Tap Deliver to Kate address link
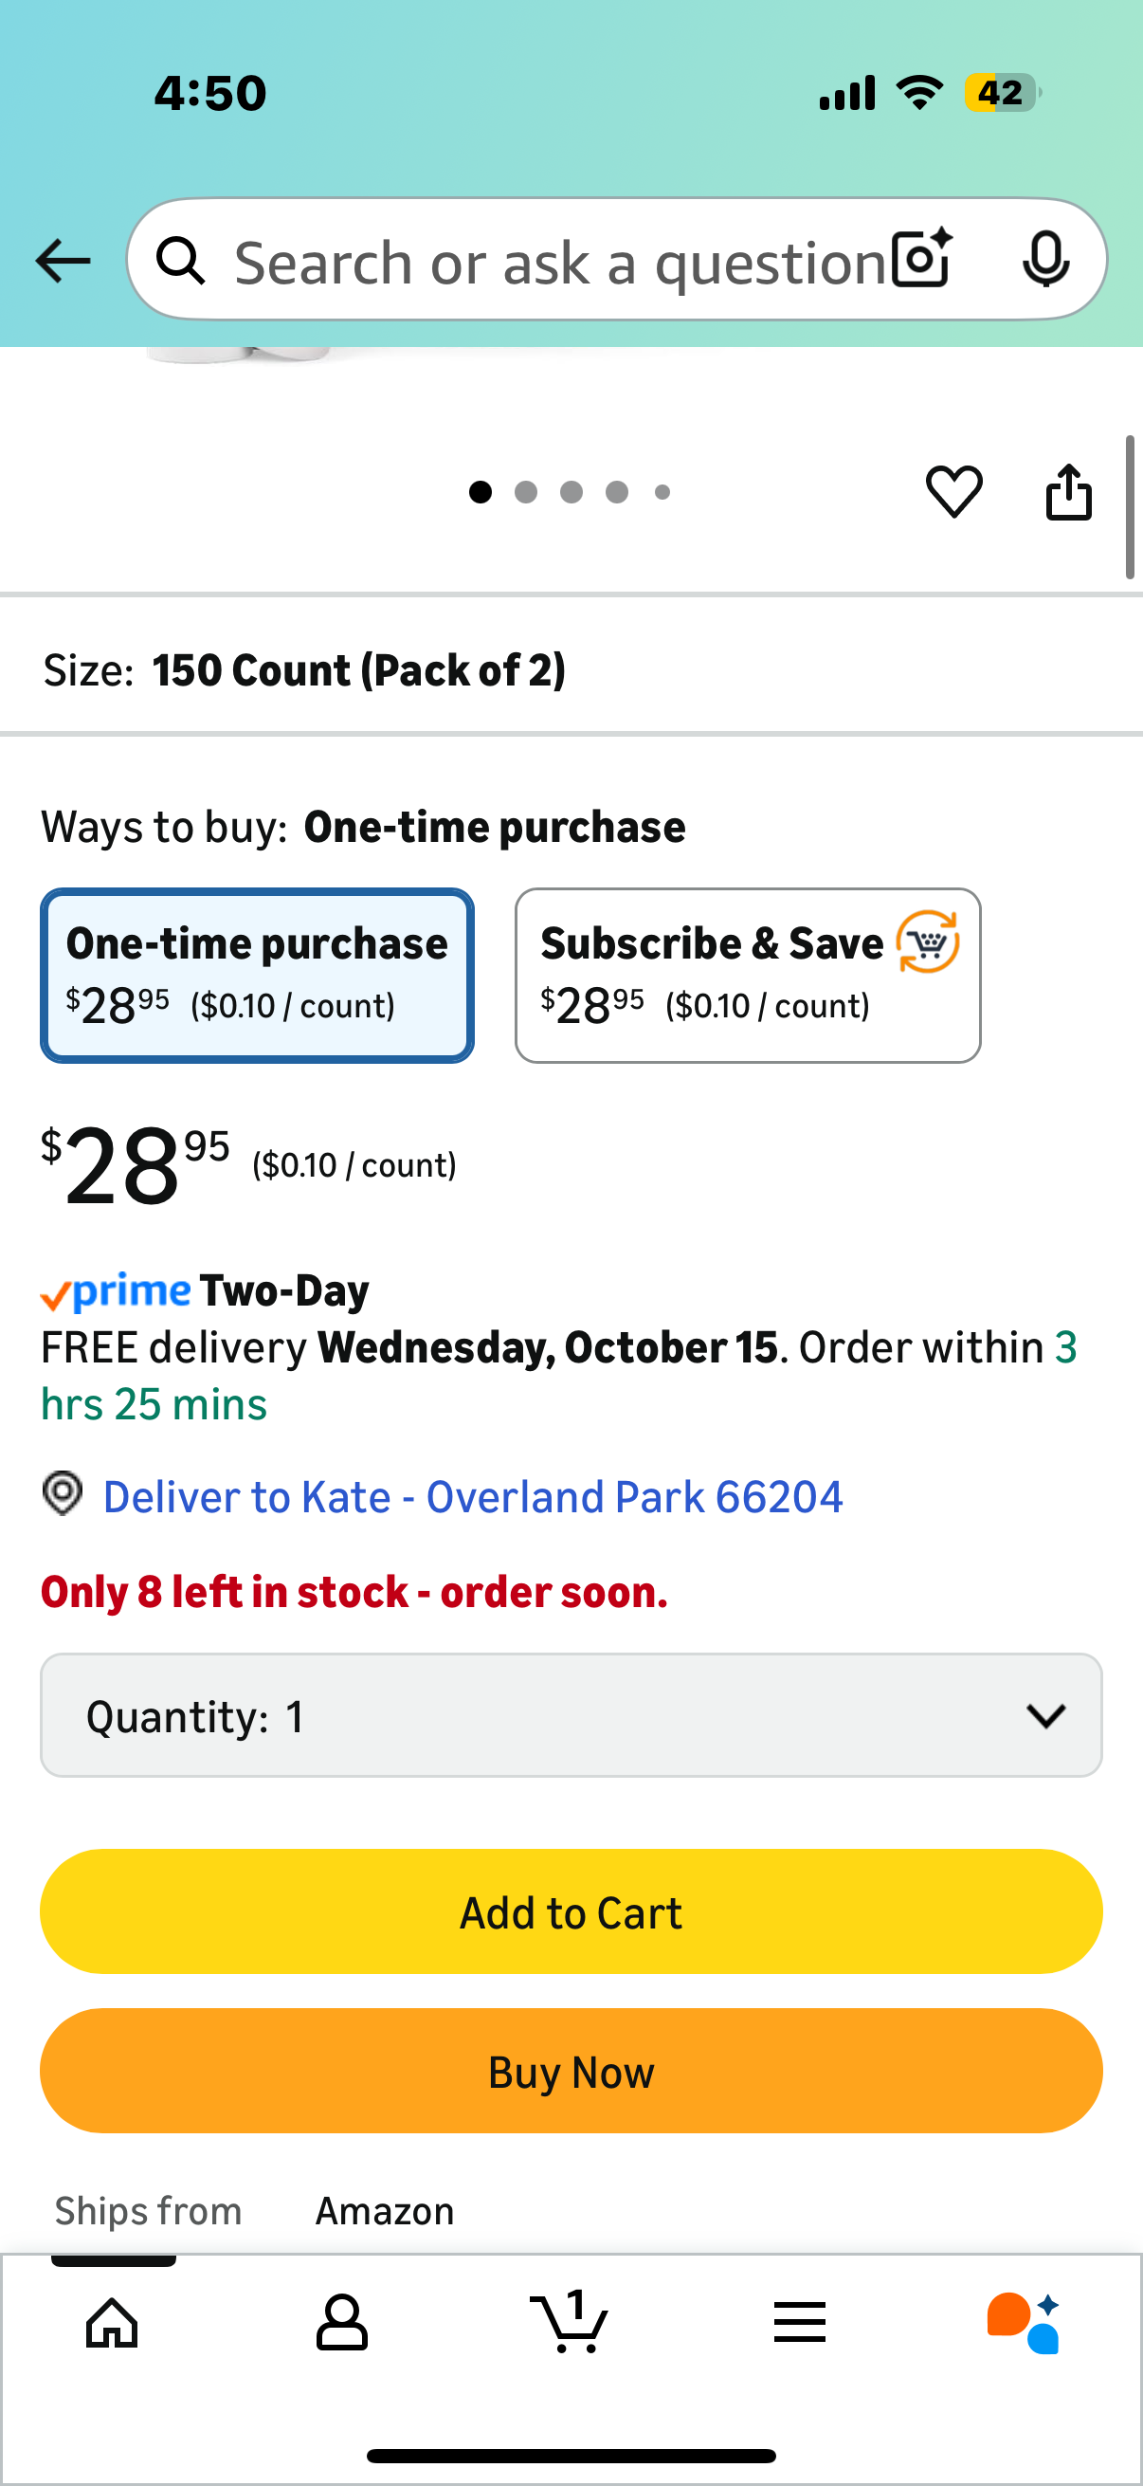The image size is (1143, 2486). (473, 1497)
